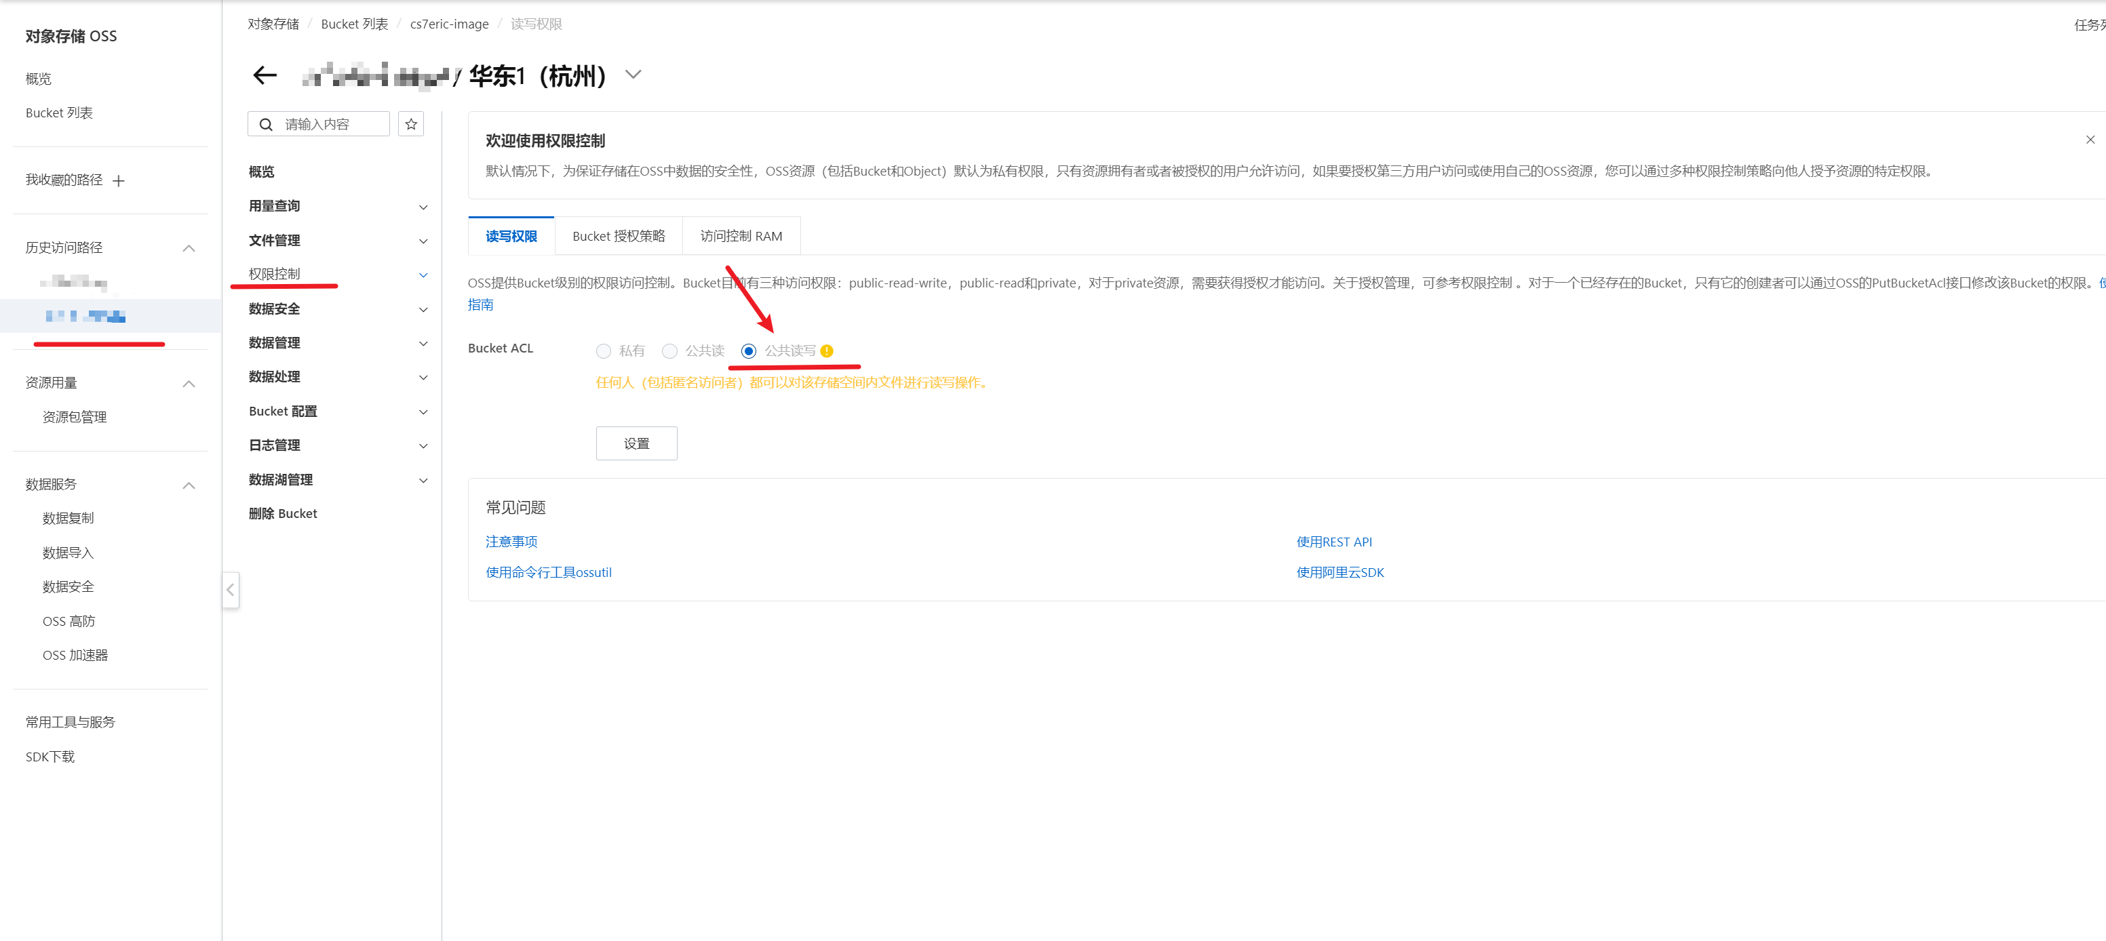Viewport: 2106px width, 941px height.
Task: Click the search magnifier icon
Action: (x=266, y=124)
